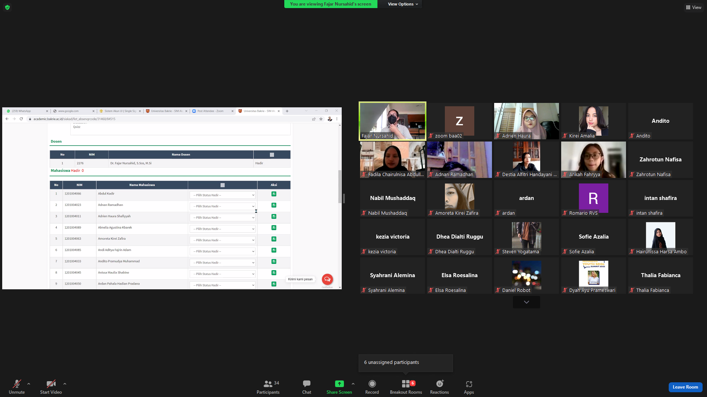Screen dimensions: 707x397
Task: Change the gallery View layout
Action: pyautogui.click(x=693, y=7)
